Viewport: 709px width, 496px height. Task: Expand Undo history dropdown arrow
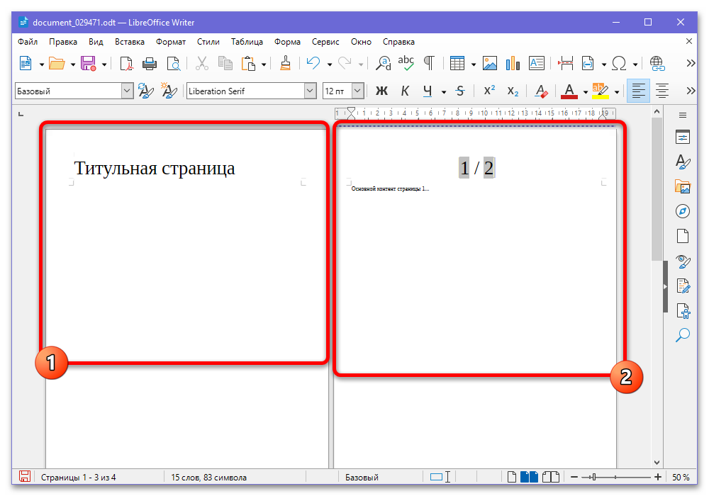click(x=329, y=64)
